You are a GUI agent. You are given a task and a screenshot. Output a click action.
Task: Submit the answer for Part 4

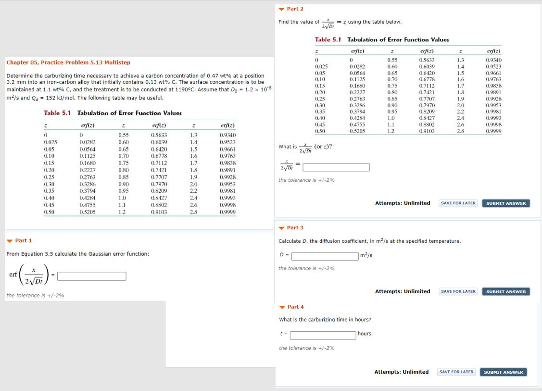coord(504,372)
